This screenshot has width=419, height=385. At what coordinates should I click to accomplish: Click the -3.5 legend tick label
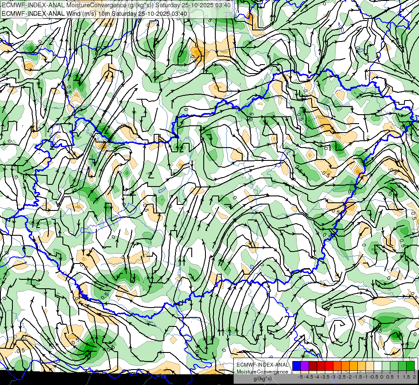pyautogui.click(x=325, y=377)
